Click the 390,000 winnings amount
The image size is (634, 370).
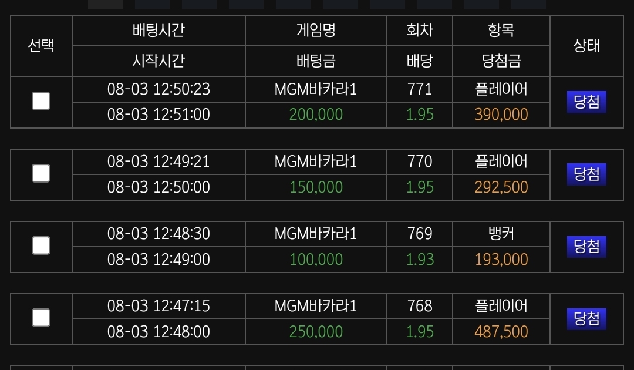(x=501, y=115)
